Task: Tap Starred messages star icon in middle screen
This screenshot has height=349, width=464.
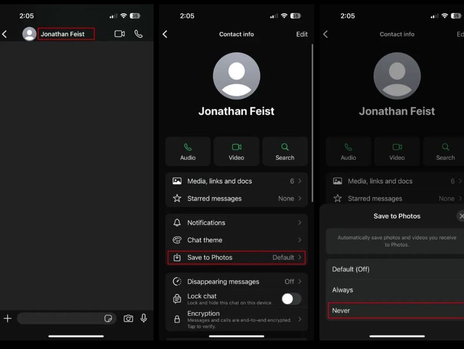Action: tap(177, 198)
